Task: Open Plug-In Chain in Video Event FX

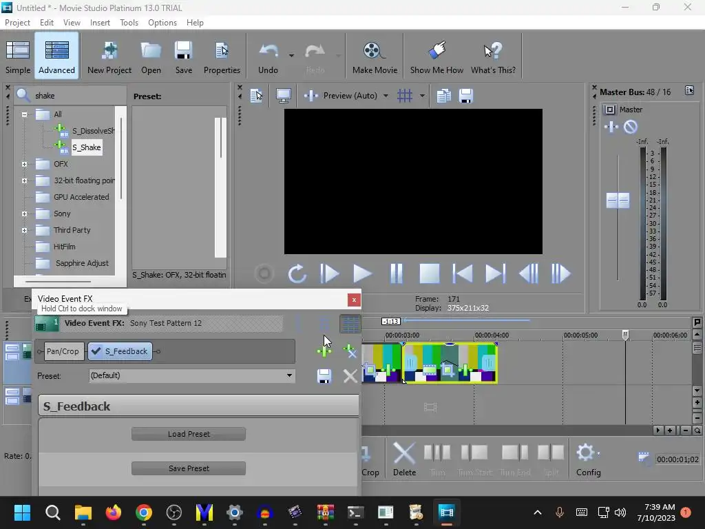Action: (324, 351)
